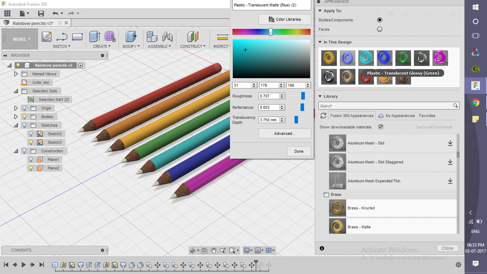Download the Aluminum Mesh - Slot Staggered material
Screen dimensions: 487x274
point(450,162)
